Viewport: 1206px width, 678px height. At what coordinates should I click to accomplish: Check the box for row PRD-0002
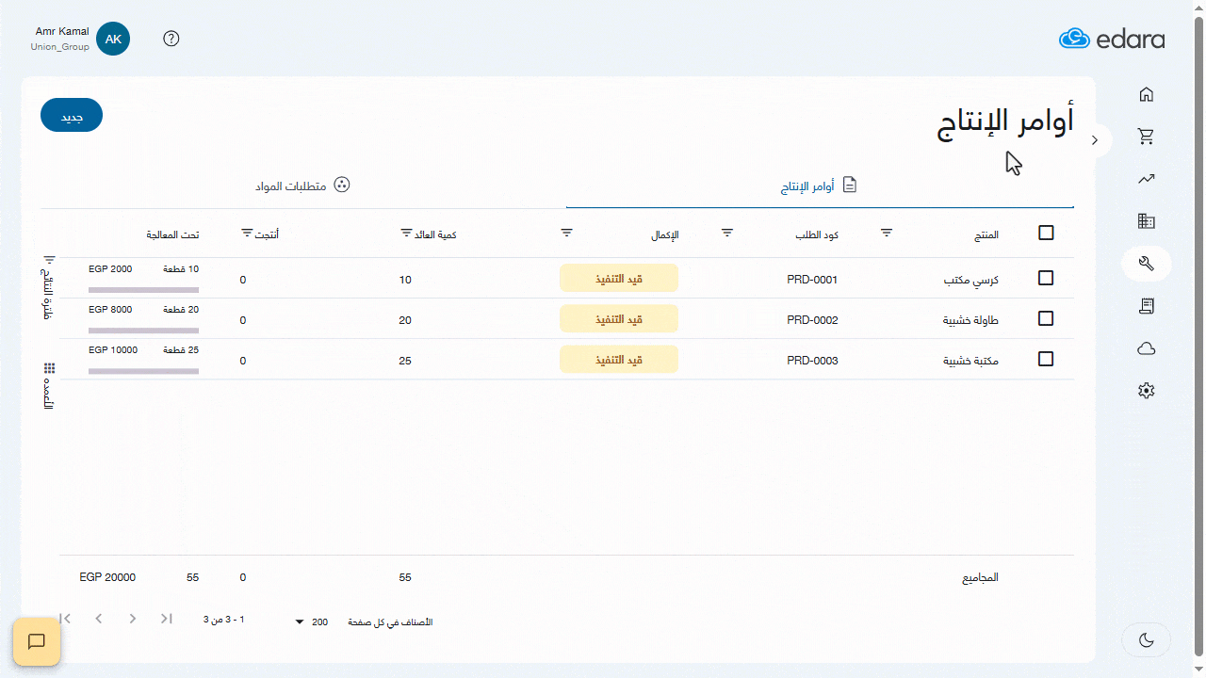tap(1046, 318)
